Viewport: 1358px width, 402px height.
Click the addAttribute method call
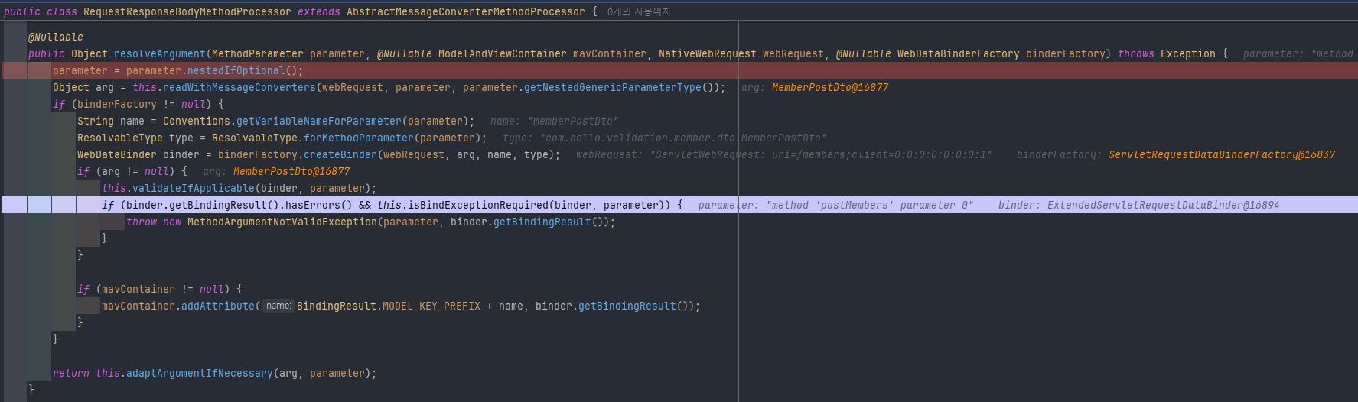pos(218,306)
